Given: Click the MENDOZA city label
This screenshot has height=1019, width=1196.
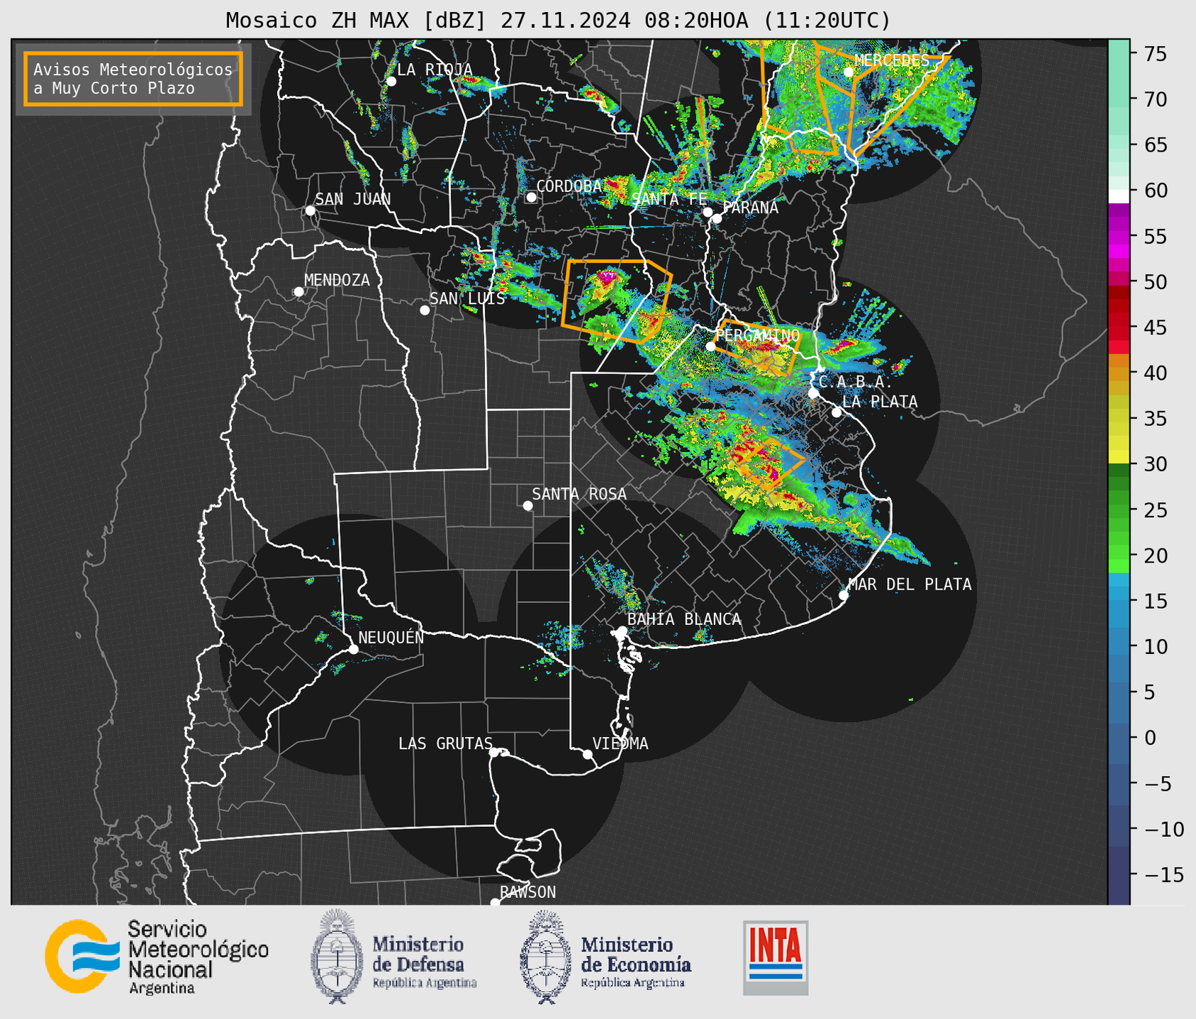Looking at the screenshot, I should (x=337, y=280).
